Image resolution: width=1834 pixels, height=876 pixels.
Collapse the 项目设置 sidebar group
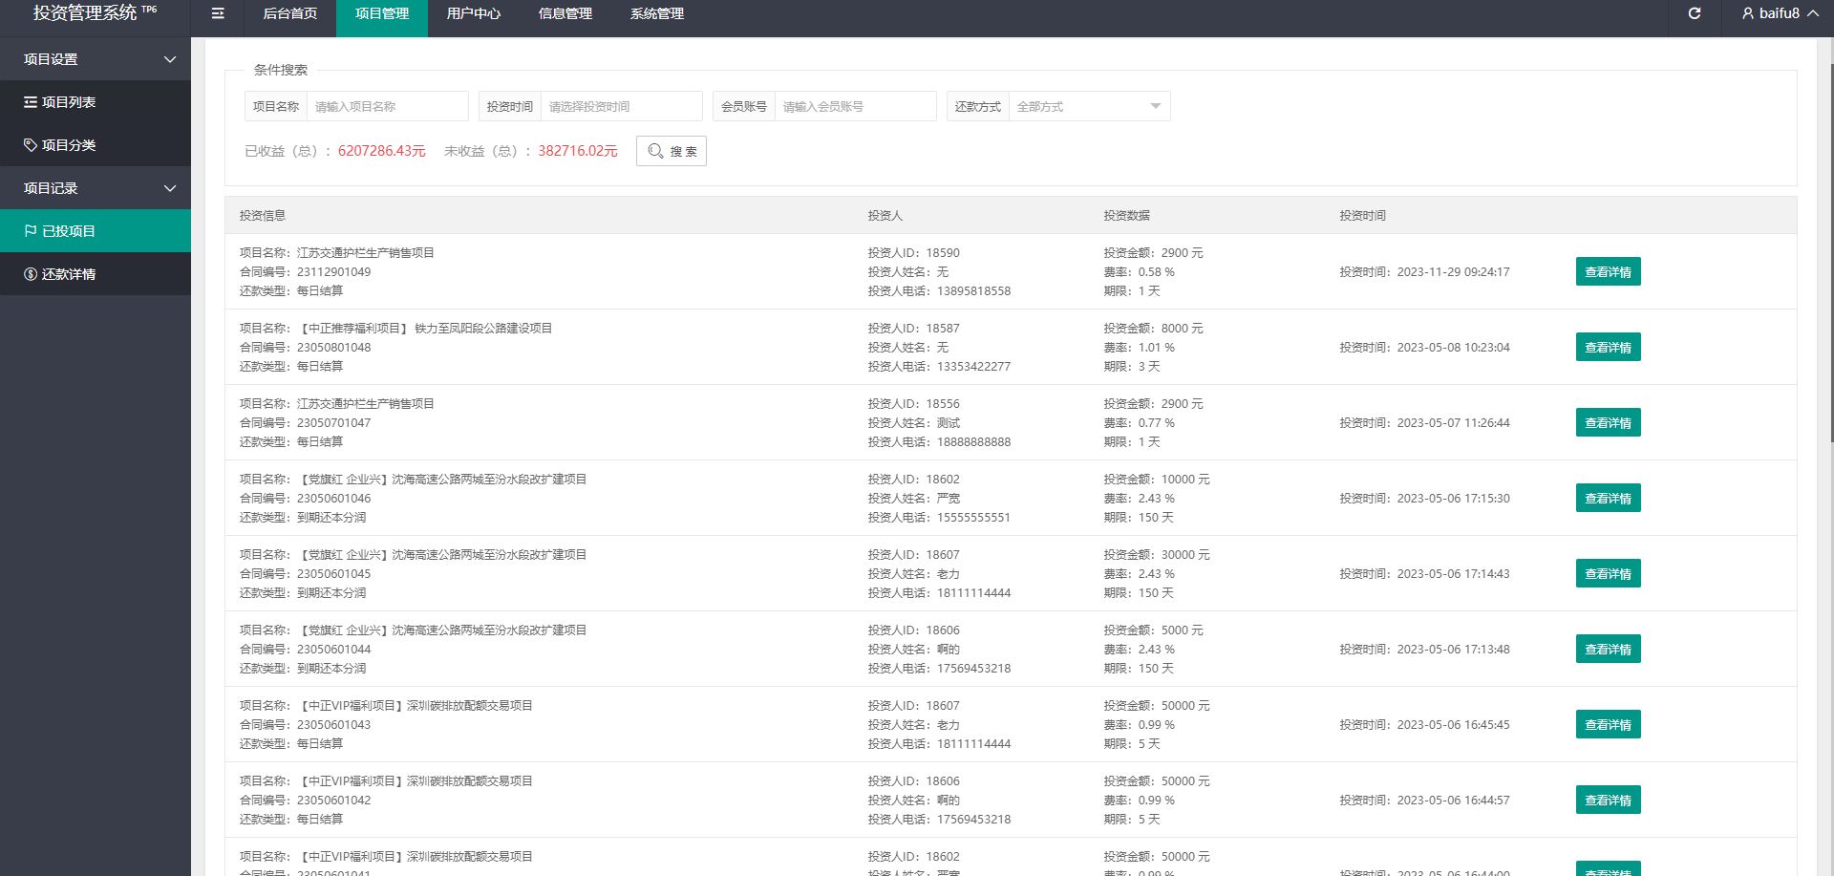[170, 59]
